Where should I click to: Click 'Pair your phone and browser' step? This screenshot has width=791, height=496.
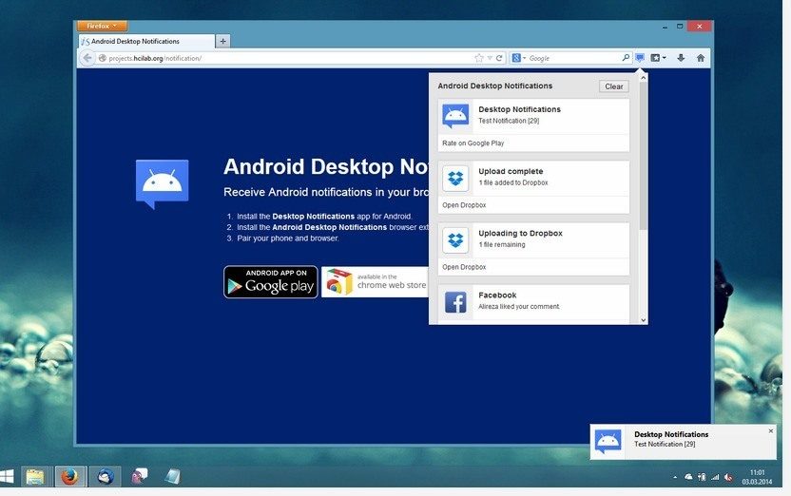(288, 238)
